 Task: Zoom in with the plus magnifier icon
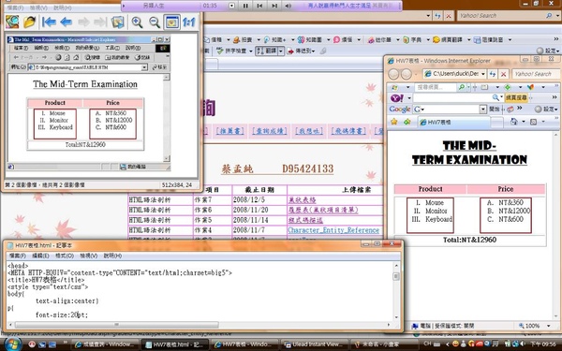[x=137, y=22]
